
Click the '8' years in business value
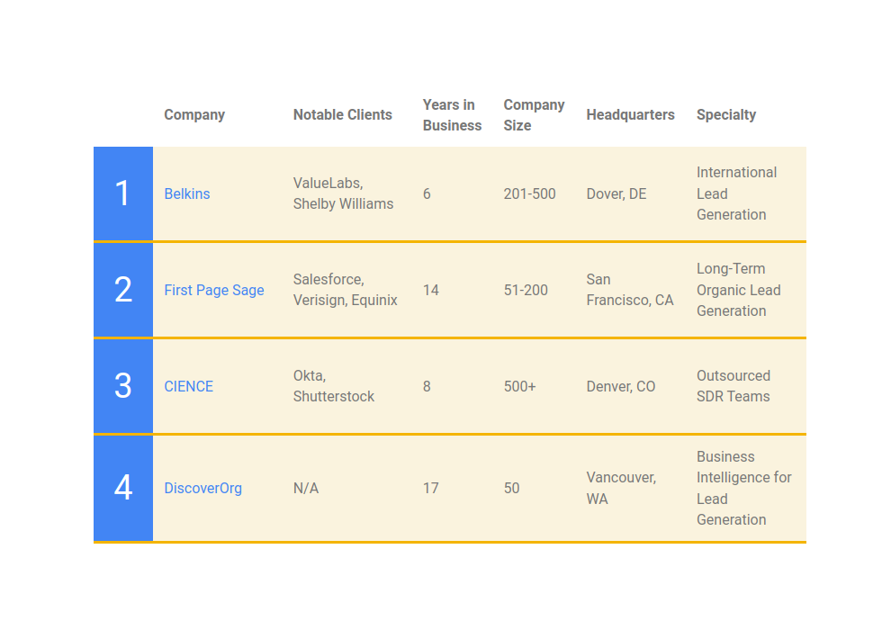427,386
